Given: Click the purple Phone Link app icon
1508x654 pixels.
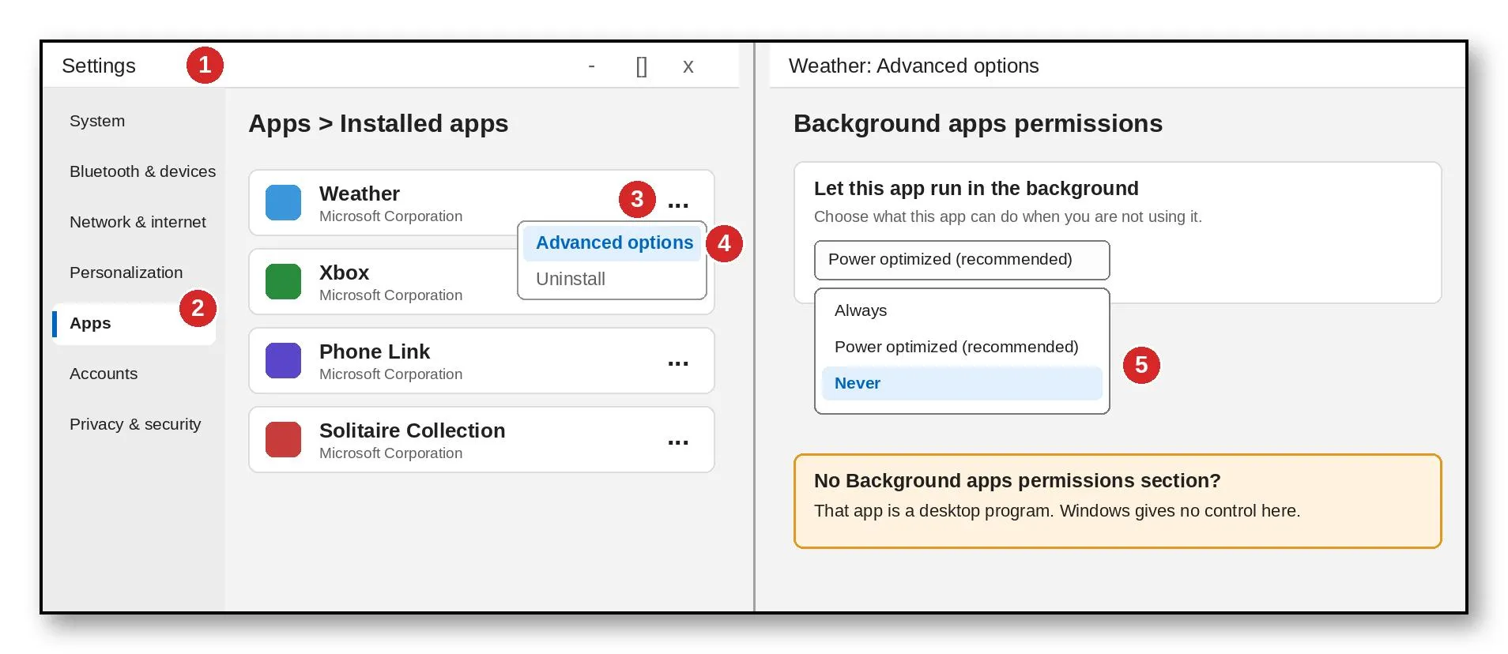Looking at the screenshot, I should coord(283,360).
